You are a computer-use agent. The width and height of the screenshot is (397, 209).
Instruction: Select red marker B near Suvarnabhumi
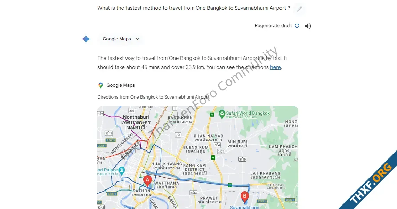click(245, 198)
